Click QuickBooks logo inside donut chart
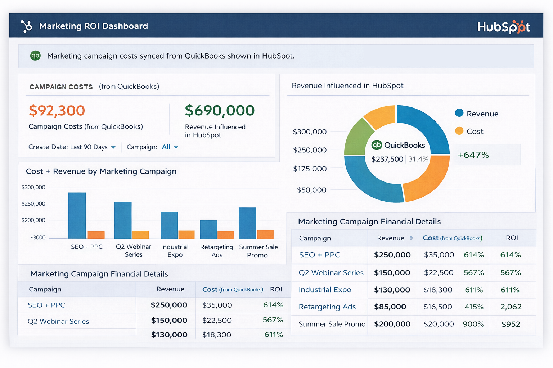Viewport: 553px width, 368px height. (x=377, y=145)
